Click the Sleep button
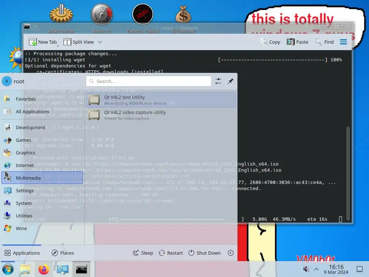This screenshot has height=277, width=369. [143, 253]
